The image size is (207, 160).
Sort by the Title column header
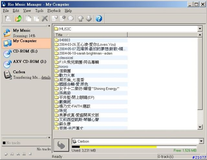click(91, 35)
